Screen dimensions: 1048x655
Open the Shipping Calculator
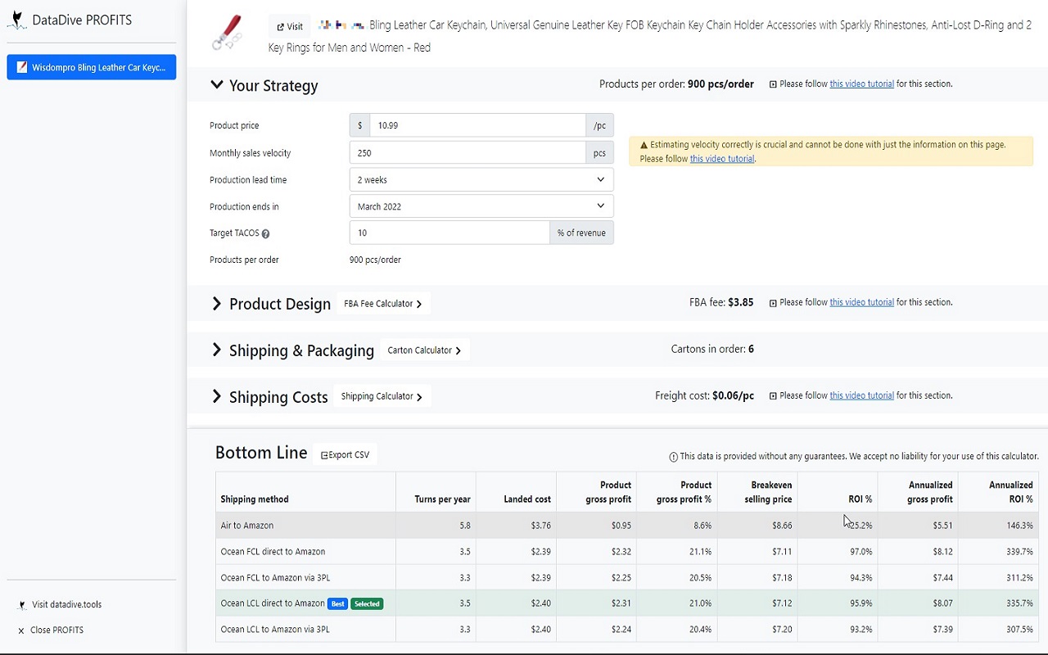[x=382, y=396]
